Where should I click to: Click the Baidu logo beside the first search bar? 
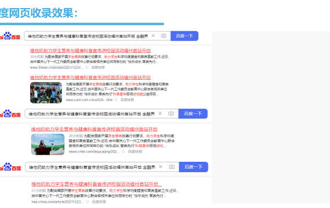[x=10, y=36]
